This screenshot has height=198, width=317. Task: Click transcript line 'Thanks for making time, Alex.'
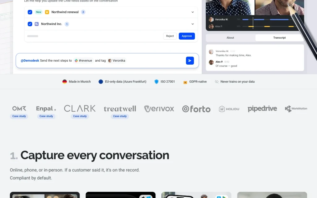tap(233, 55)
